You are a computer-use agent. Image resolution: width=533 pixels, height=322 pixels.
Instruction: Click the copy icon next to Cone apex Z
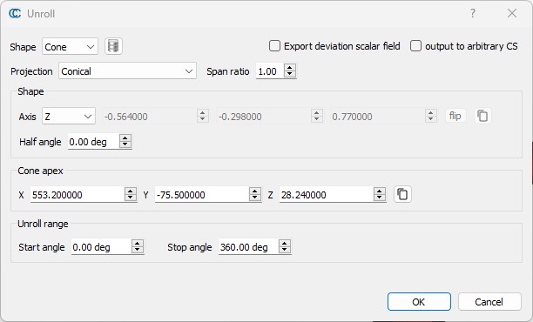pos(402,194)
